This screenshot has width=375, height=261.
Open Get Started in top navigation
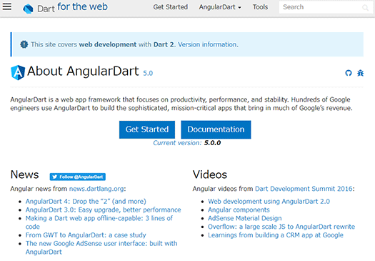pos(170,7)
